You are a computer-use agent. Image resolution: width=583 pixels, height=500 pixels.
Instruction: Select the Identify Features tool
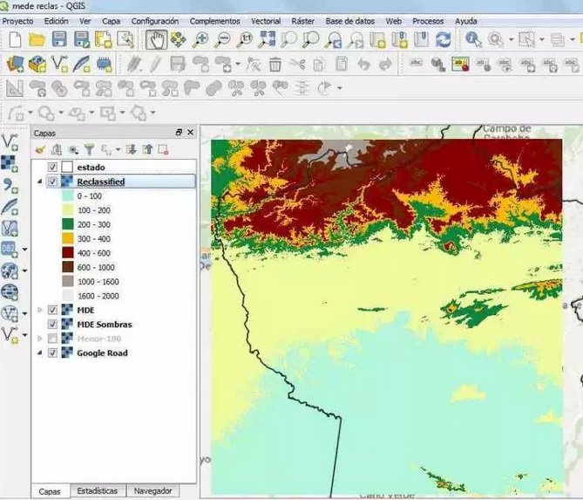[x=473, y=39]
